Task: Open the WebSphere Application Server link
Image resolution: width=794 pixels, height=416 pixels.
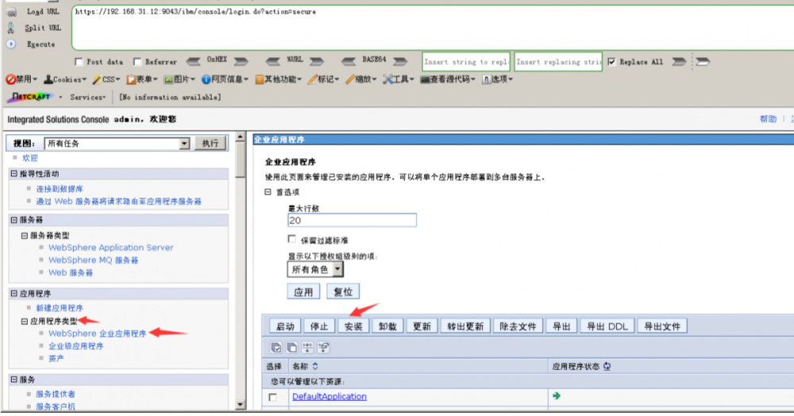Action: click(x=111, y=248)
